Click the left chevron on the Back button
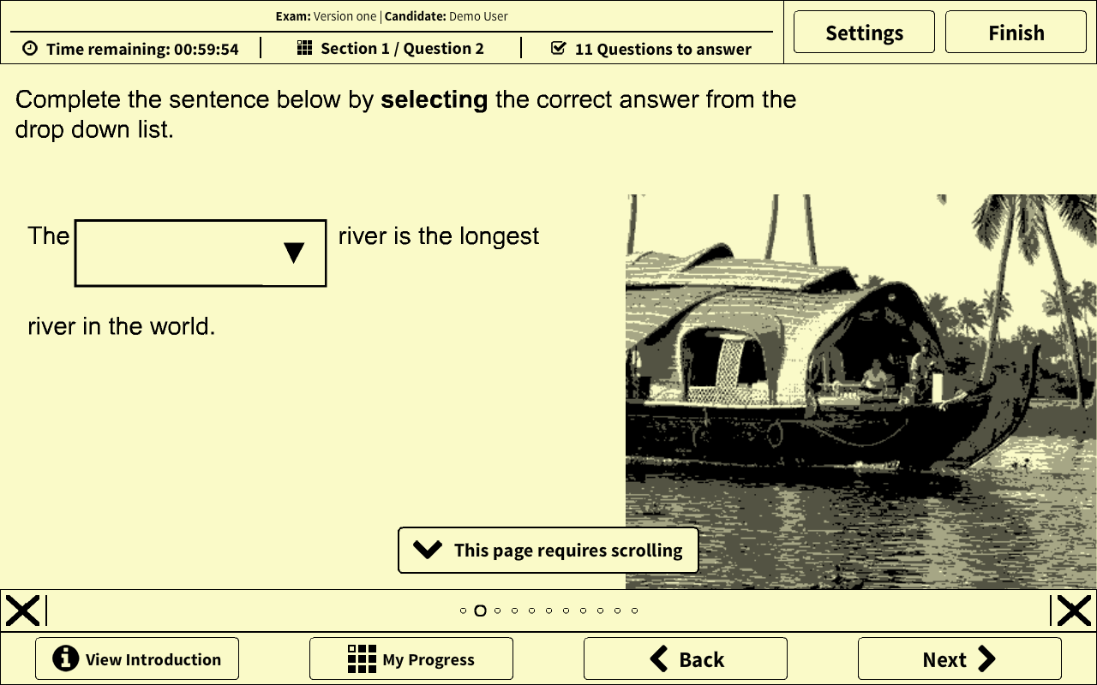Viewport: 1097px width, 685px height. 659,658
